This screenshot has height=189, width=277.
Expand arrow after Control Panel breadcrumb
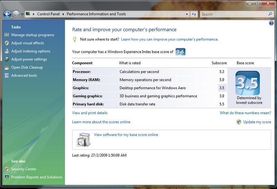(x=63, y=14)
